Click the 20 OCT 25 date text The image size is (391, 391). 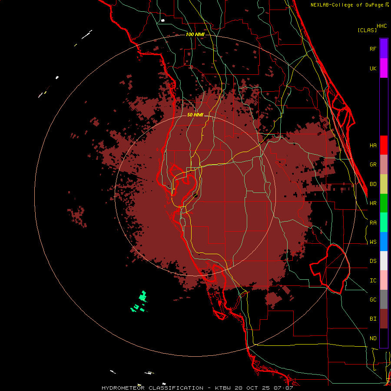252,388
